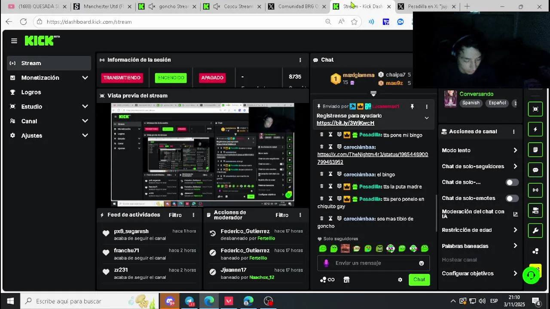Open the bit.ly link in pinned message
The image size is (550, 309).
(345, 123)
